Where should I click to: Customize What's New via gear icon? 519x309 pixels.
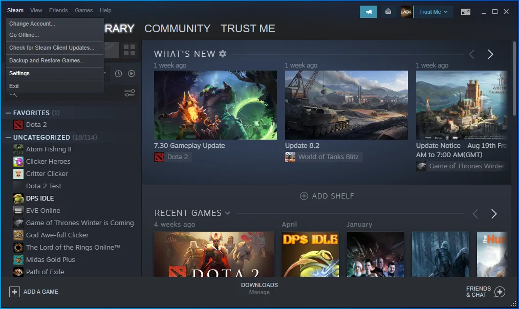(223, 54)
